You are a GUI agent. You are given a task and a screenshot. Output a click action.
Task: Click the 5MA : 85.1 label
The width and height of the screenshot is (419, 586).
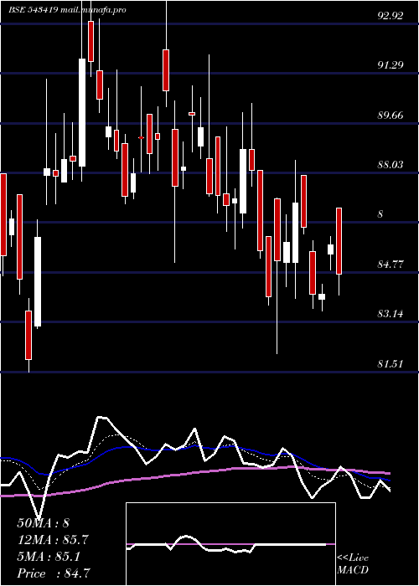[49, 558]
